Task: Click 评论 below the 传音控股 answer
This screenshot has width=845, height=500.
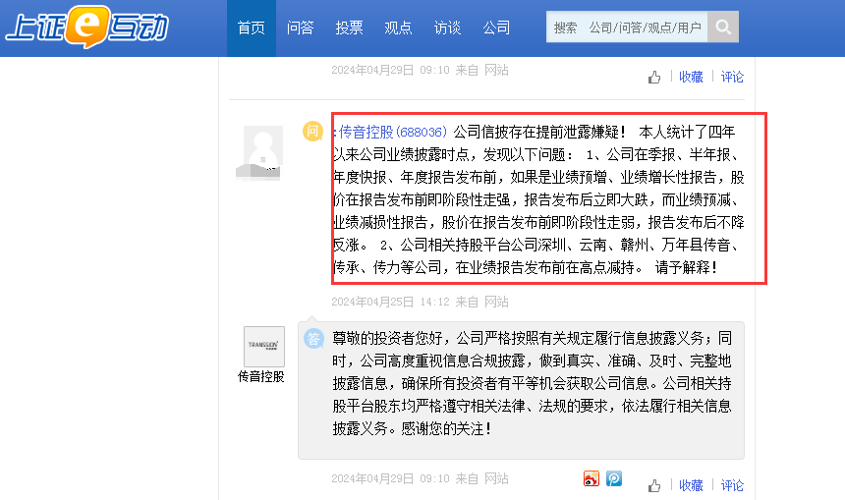Action: point(732,485)
